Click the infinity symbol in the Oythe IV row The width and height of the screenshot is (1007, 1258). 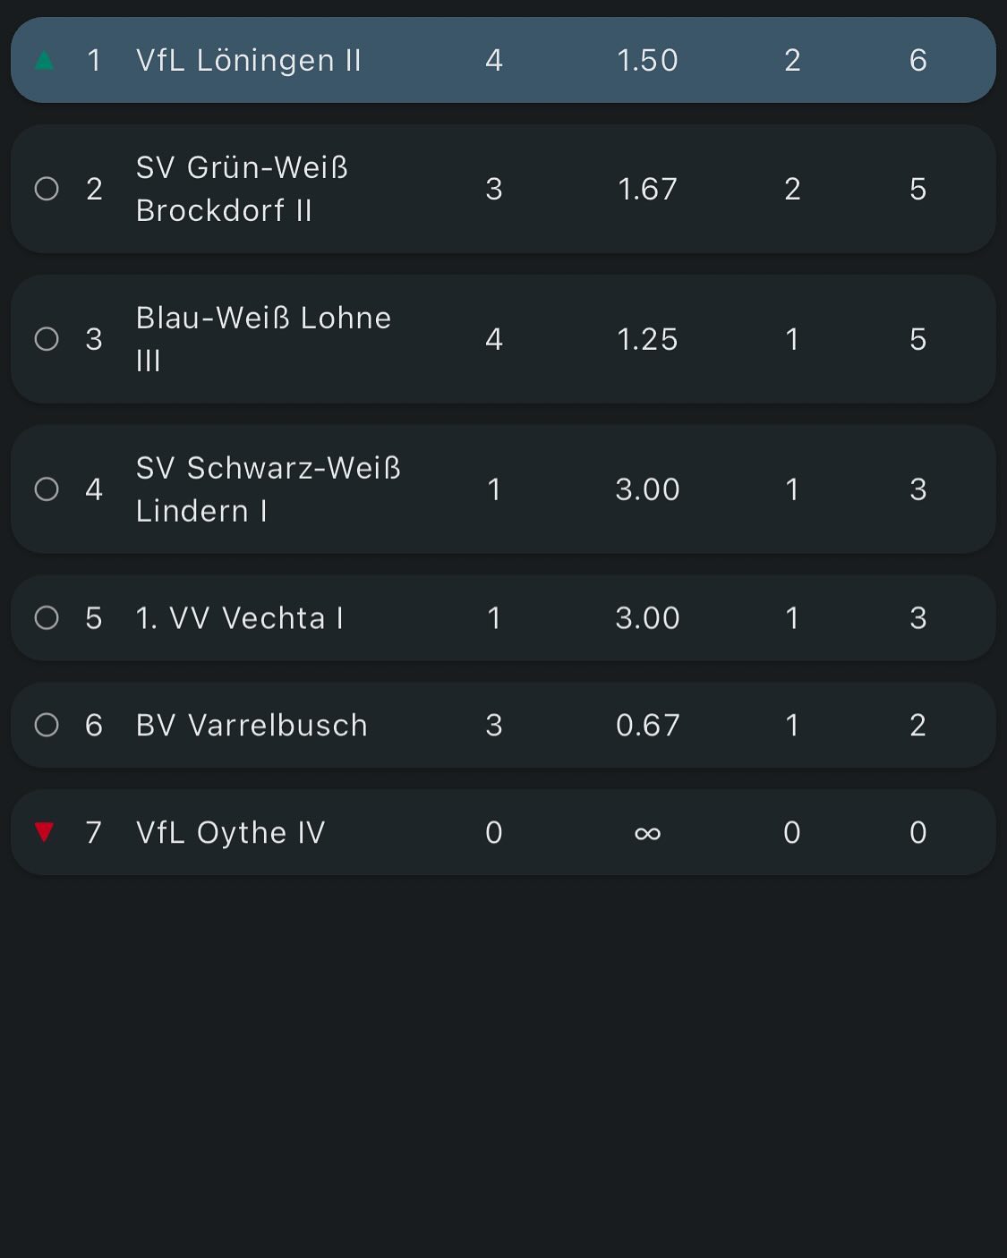(x=647, y=833)
